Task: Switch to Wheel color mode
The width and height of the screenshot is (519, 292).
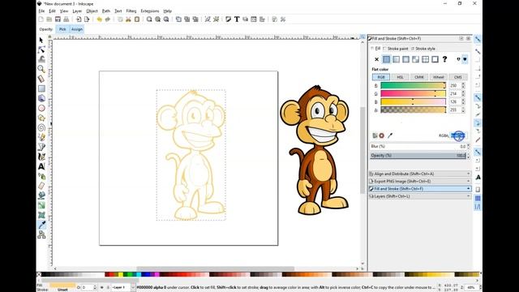Action: [439, 77]
